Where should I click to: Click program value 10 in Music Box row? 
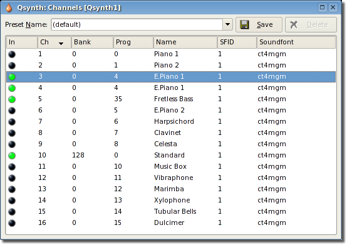coord(118,167)
